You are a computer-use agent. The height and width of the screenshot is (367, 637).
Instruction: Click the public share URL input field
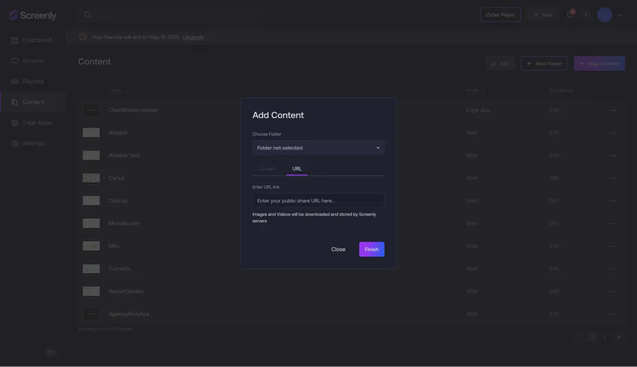(x=318, y=199)
